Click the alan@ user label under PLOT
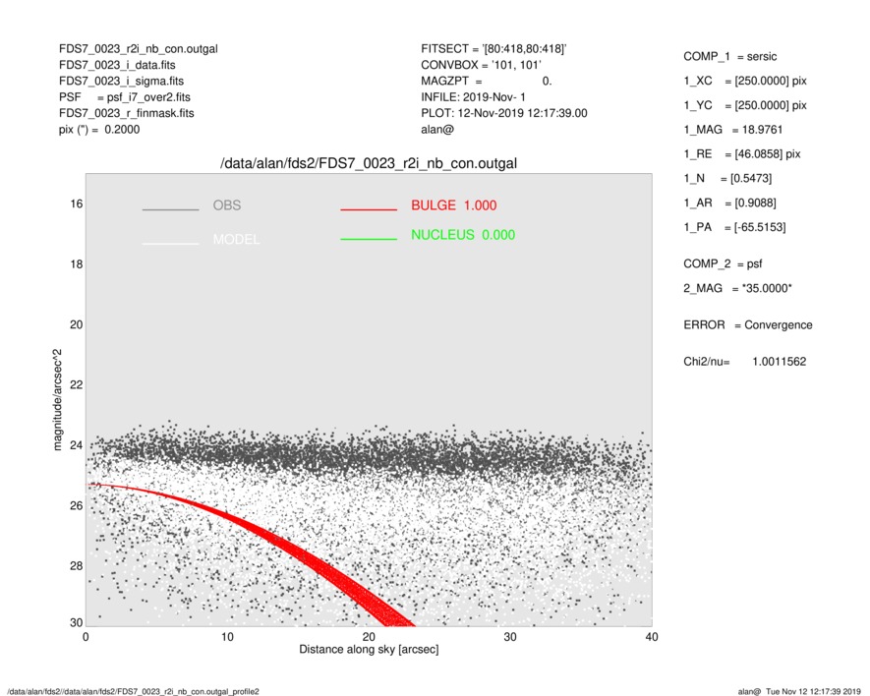 pyautogui.click(x=437, y=130)
